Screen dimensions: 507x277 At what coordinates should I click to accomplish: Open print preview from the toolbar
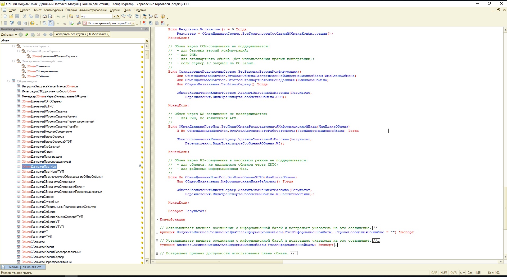click(50, 16)
